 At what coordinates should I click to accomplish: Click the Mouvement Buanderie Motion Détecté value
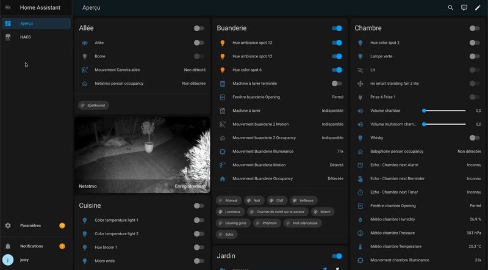(337, 165)
